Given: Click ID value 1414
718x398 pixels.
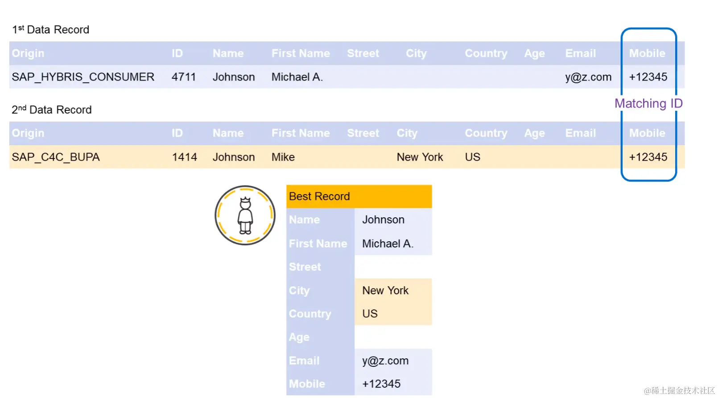Looking at the screenshot, I should (x=184, y=157).
